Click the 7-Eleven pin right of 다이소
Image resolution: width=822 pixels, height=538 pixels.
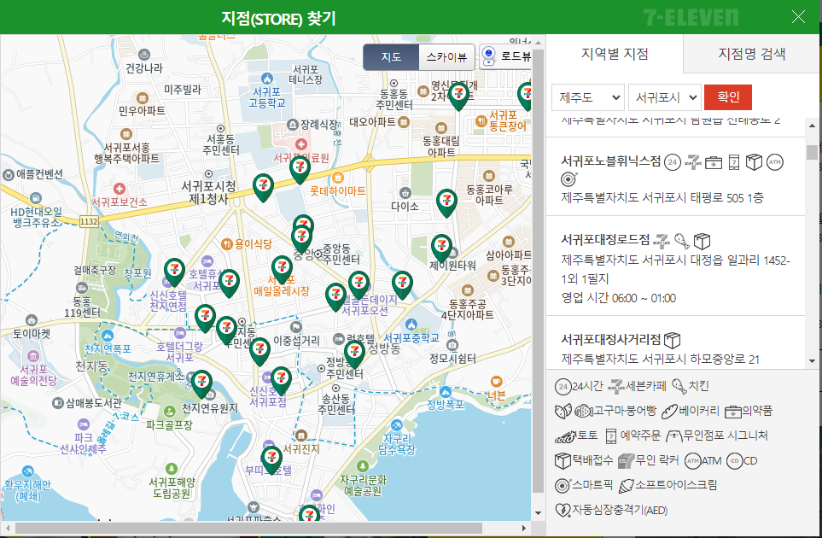pos(446,203)
